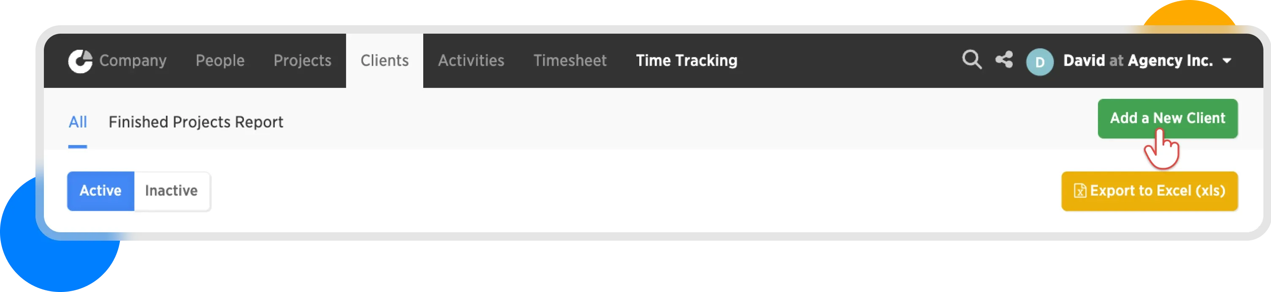1271x292 pixels.
Task: Go to the People section
Action: pos(220,61)
